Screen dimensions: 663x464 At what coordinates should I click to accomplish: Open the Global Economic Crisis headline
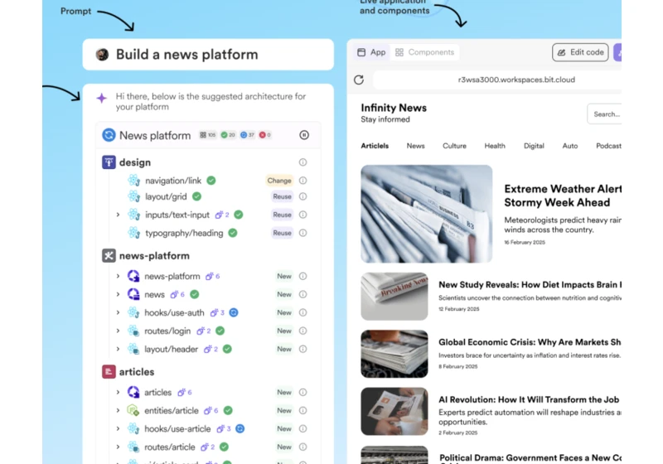530,342
